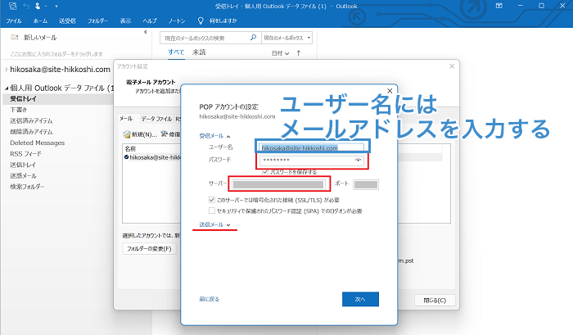This screenshot has width=573, height=335.
Task: Select the Deleted Messages folder
Action: click(x=38, y=143)
